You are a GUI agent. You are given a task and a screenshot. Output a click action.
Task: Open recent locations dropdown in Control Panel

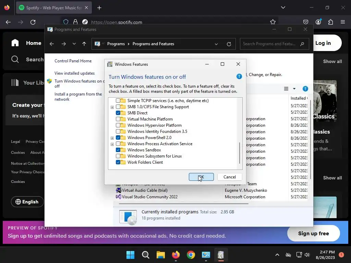click(x=74, y=44)
